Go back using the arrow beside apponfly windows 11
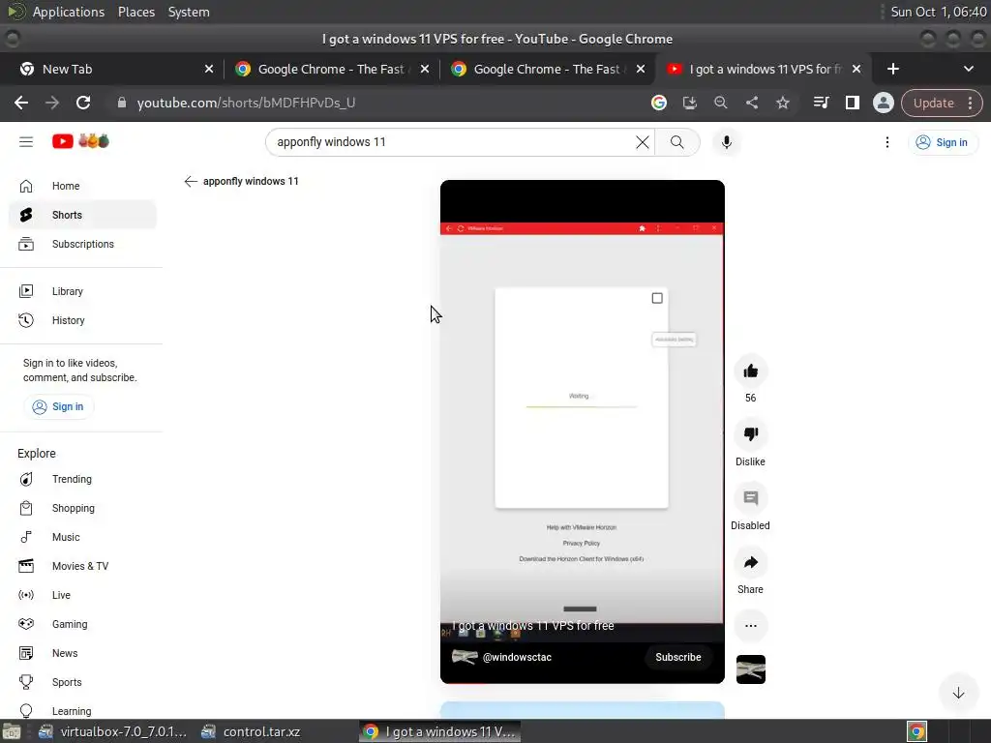The height and width of the screenshot is (743, 991). tap(191, 181)
